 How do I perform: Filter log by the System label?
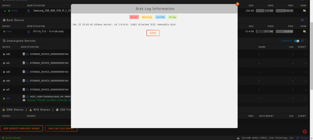160,17
